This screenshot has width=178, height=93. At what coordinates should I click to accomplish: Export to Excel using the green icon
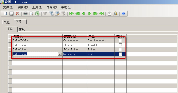37,14
